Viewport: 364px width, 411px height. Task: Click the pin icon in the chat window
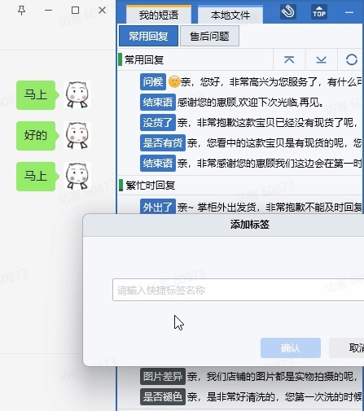click(x=21, y=11)
